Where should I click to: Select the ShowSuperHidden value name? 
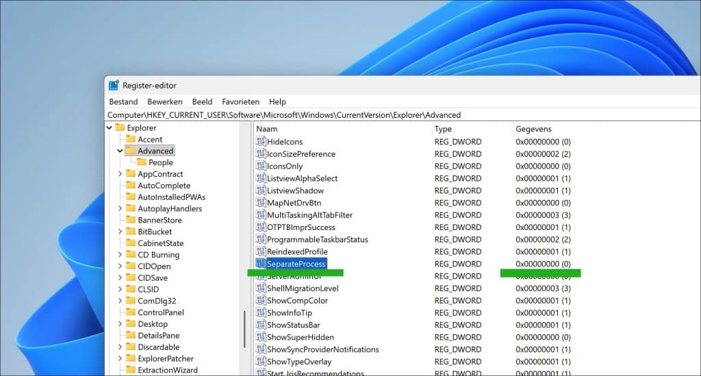click(301, 337)
